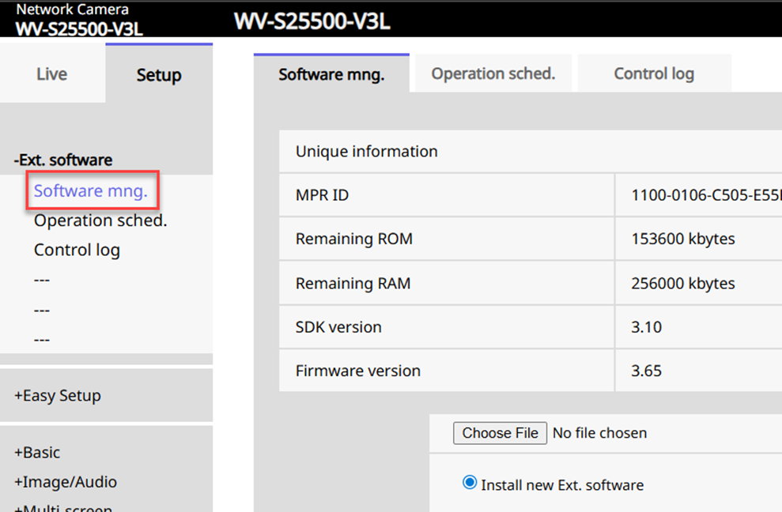Open Operation sched. in the sidebar
The height and width of the screenshot is (512, 782).
click(100, 220)
